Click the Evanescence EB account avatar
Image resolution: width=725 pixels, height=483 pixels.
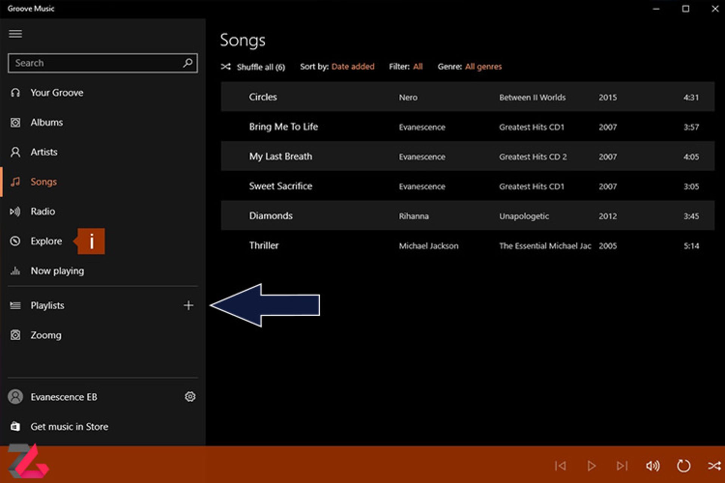(15, 397)
